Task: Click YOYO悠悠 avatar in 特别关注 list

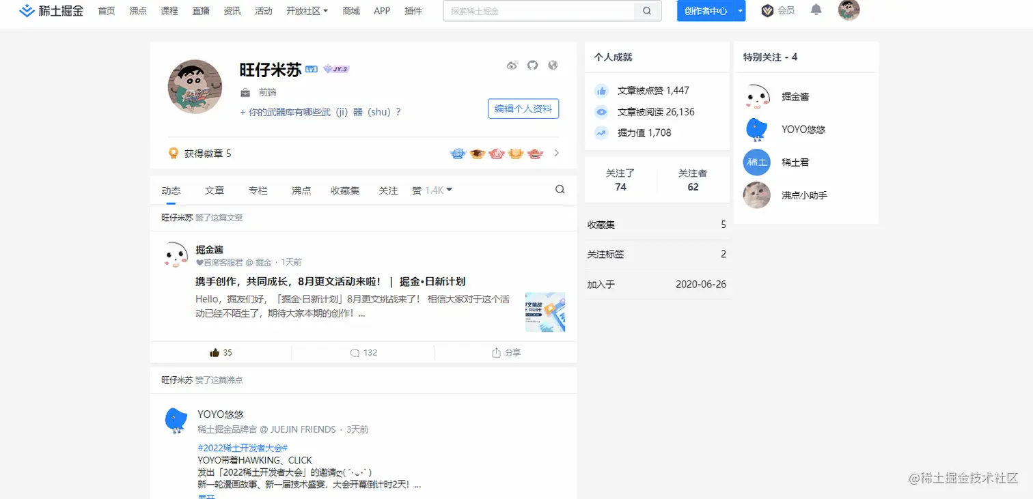Action: 756,130
